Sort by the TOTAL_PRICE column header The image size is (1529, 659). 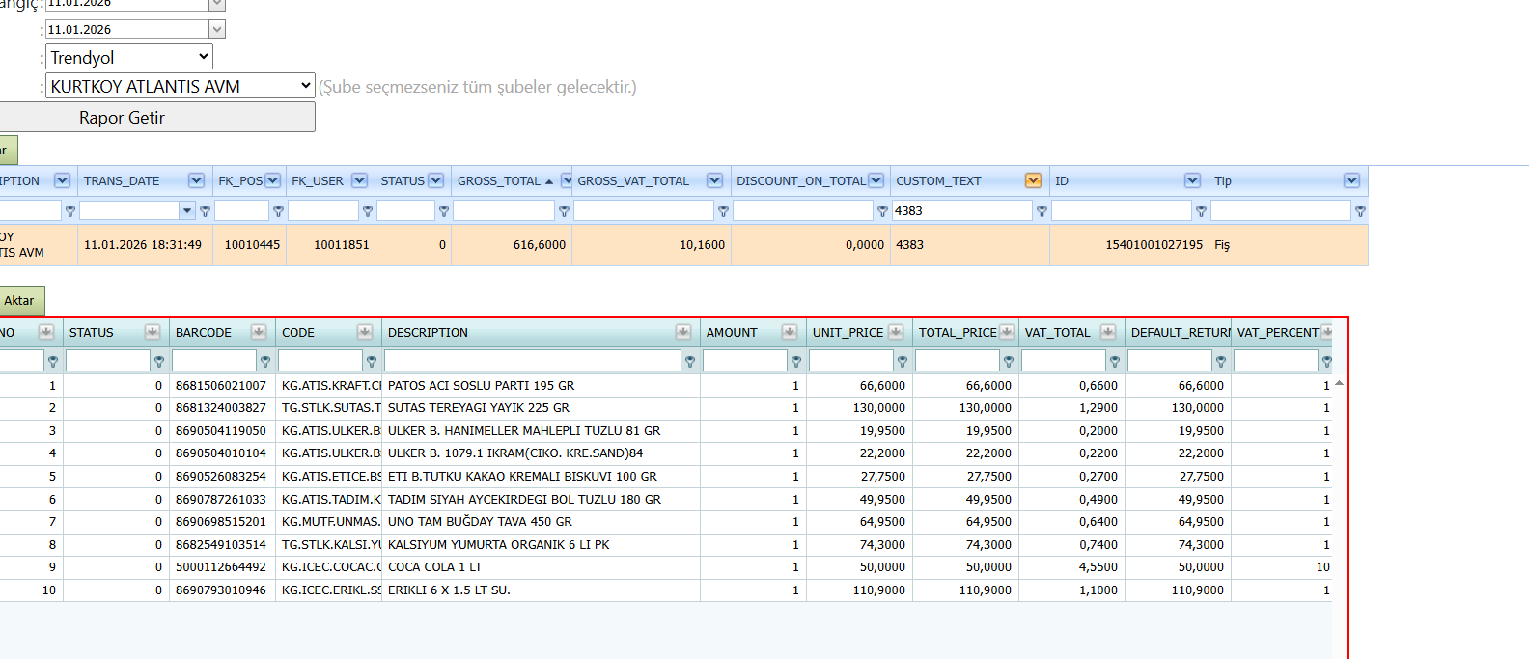click(958, 332)
